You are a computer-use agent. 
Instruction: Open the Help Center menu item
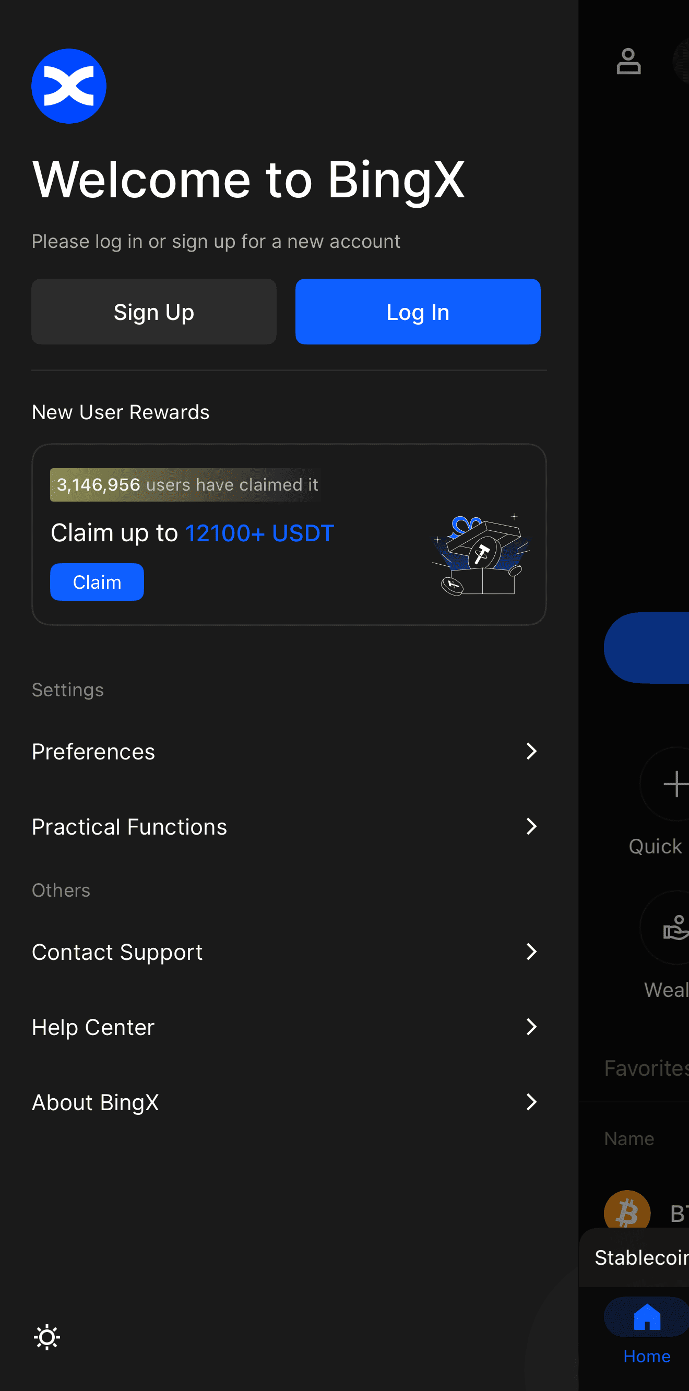coord(93,1027)
